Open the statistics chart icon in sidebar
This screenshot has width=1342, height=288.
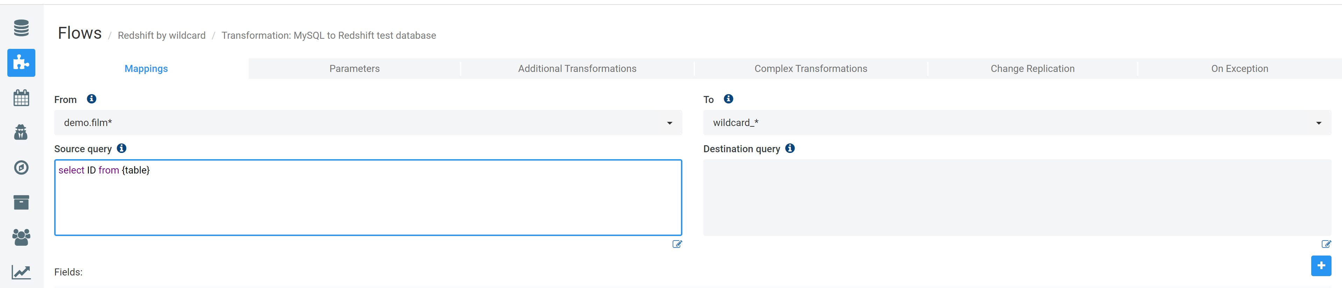click(21, 272)
